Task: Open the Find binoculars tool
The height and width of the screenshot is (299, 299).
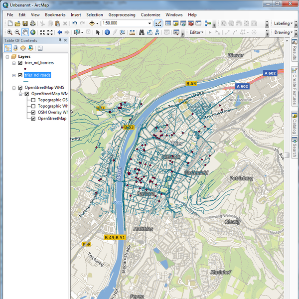Action: (x=142, y=32)
